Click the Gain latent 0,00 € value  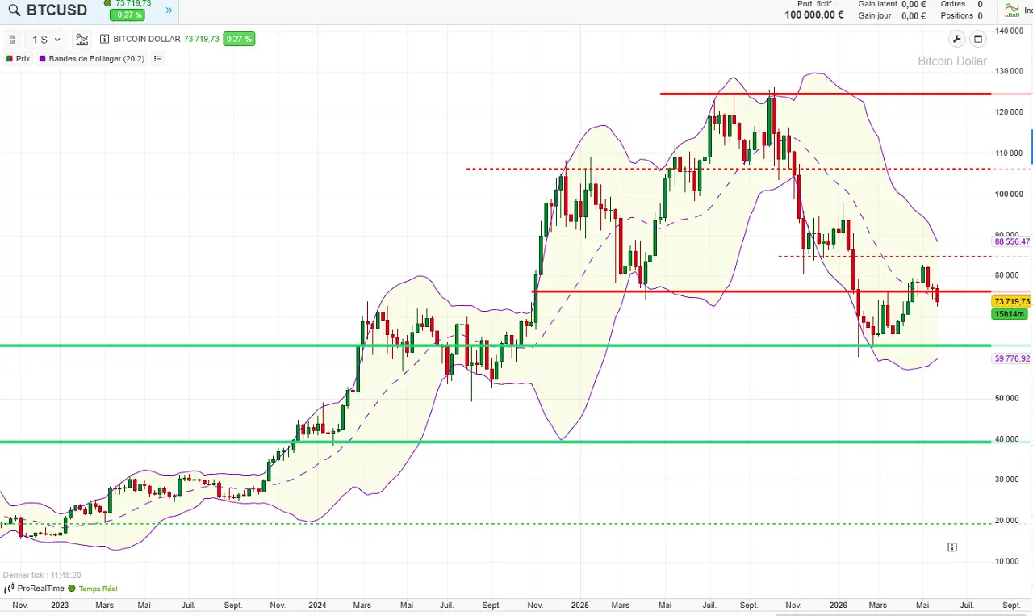(x=914, y=4)
